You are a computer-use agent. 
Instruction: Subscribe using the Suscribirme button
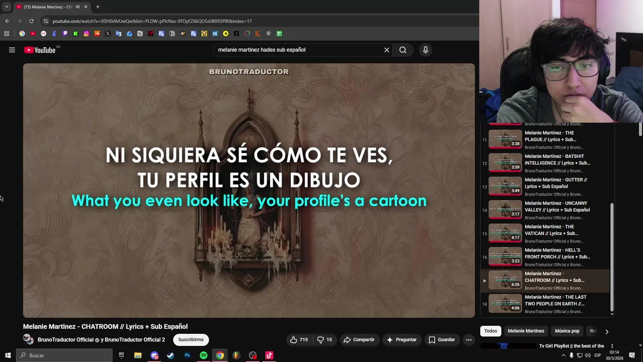pos(191,340)
